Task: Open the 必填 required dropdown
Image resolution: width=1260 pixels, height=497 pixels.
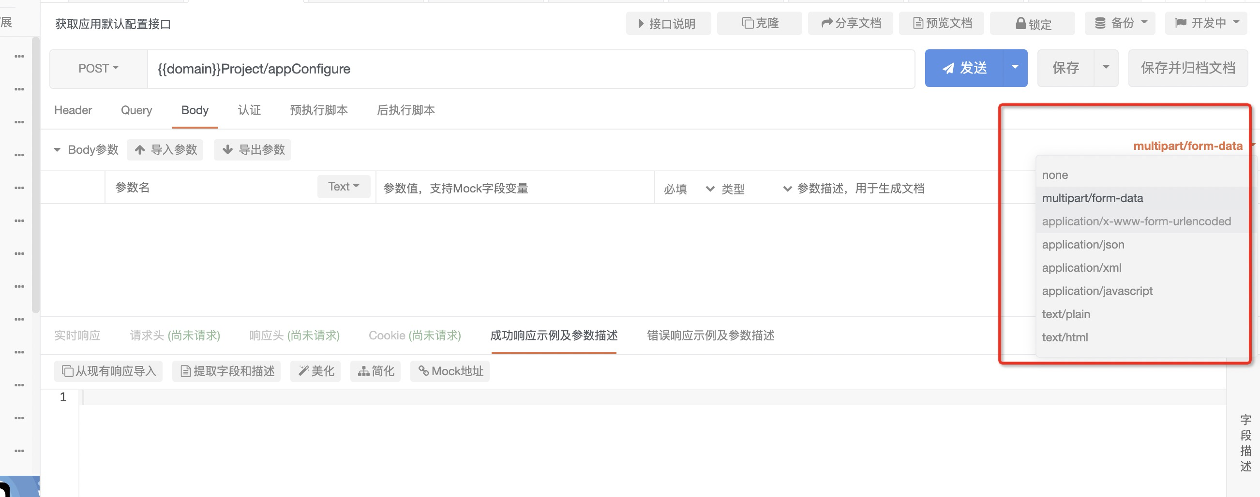Action: [x=688, y=189]
